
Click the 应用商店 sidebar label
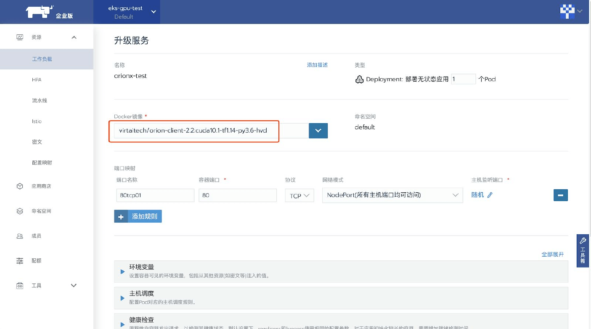coord(41,186)
